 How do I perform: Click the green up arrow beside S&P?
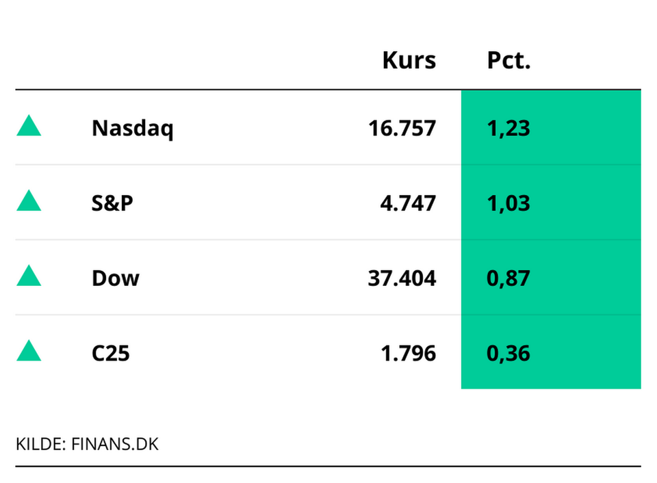[29, 202]
